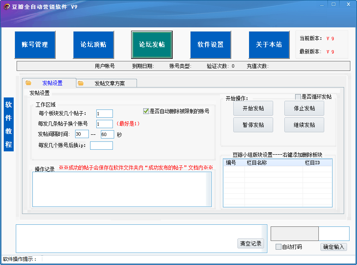Click the 确定输入 button
Image resolution: width=357 pixels, height=265 pixels.
click(334, 247)
